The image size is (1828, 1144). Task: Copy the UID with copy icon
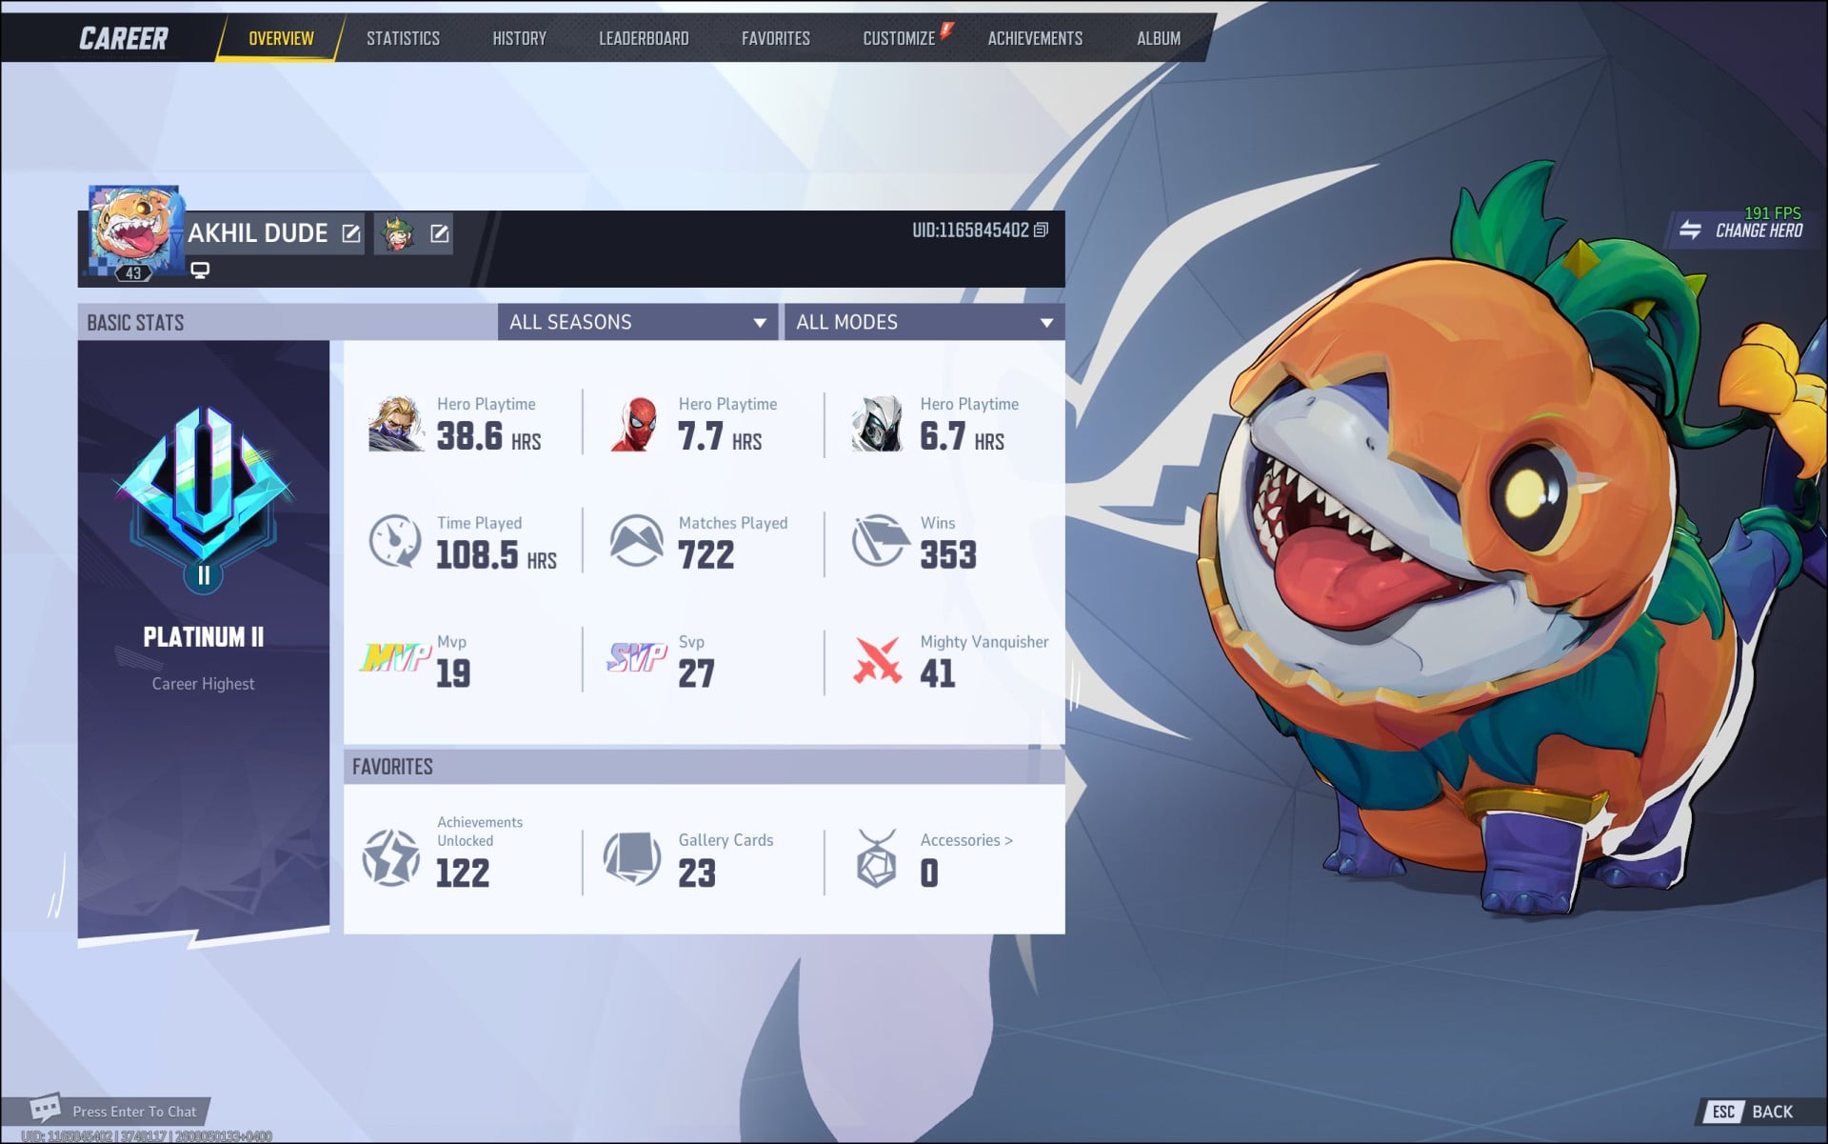pos(1042,230)
